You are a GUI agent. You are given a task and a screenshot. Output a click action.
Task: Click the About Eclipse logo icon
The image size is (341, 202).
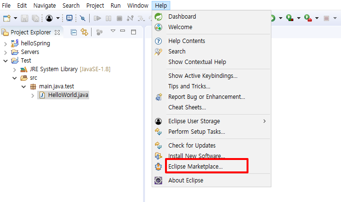(158, 181)
